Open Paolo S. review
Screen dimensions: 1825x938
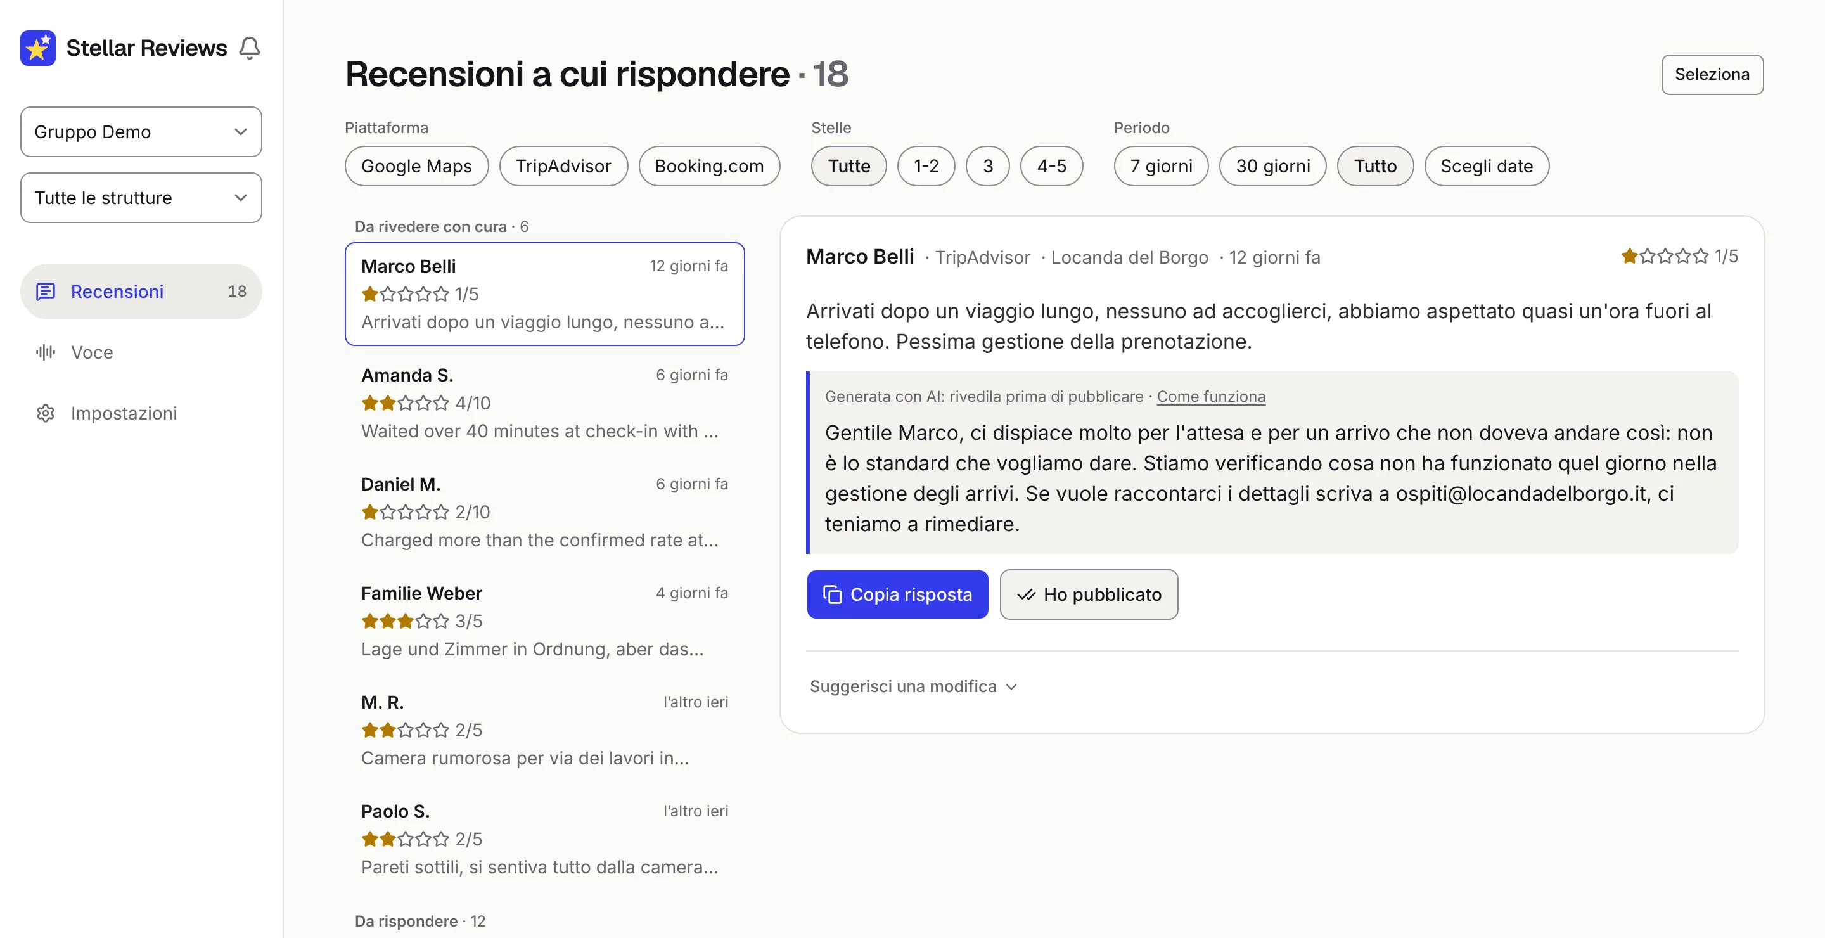point(544,840)
